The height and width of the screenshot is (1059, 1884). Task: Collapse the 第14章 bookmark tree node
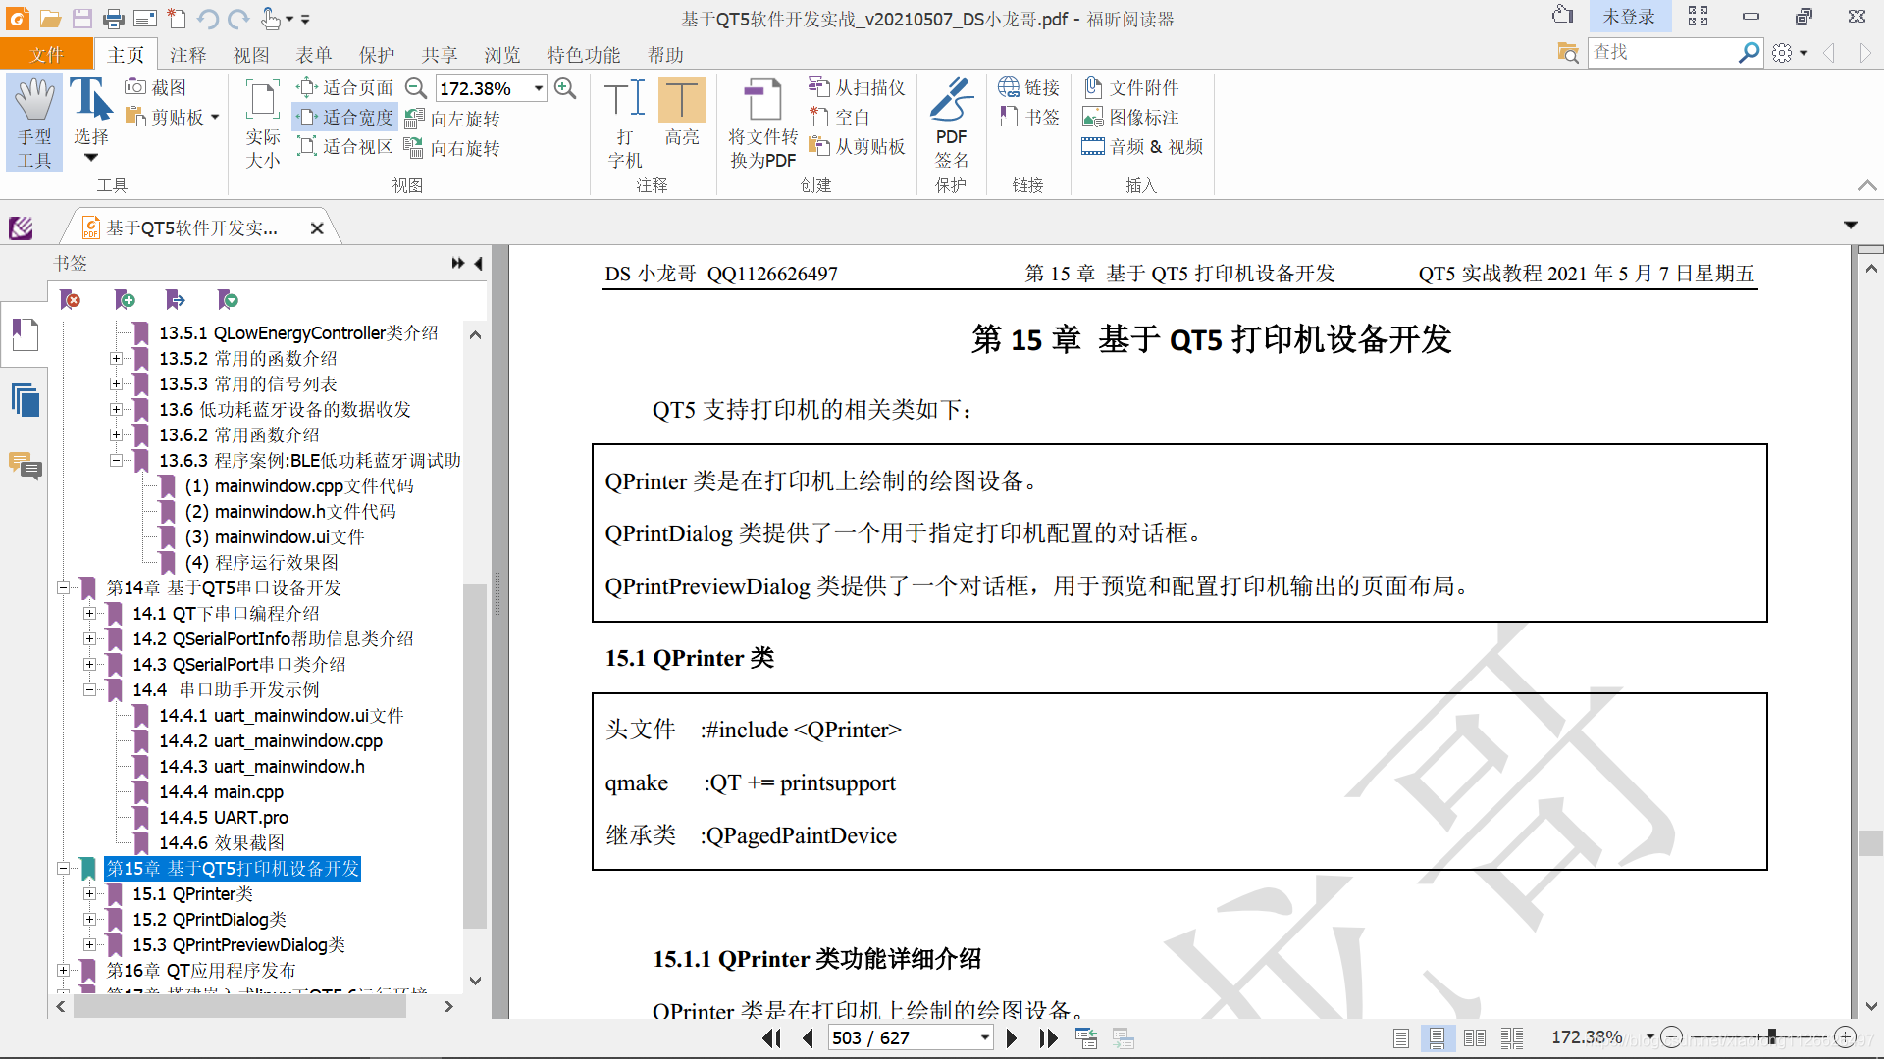[x=63, y=587]
